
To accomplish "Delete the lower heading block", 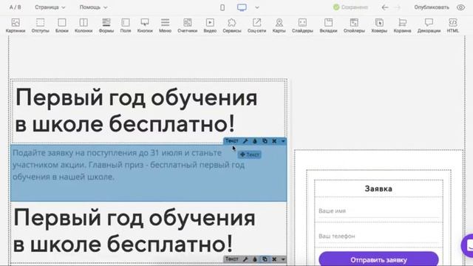I will [274, 259].
